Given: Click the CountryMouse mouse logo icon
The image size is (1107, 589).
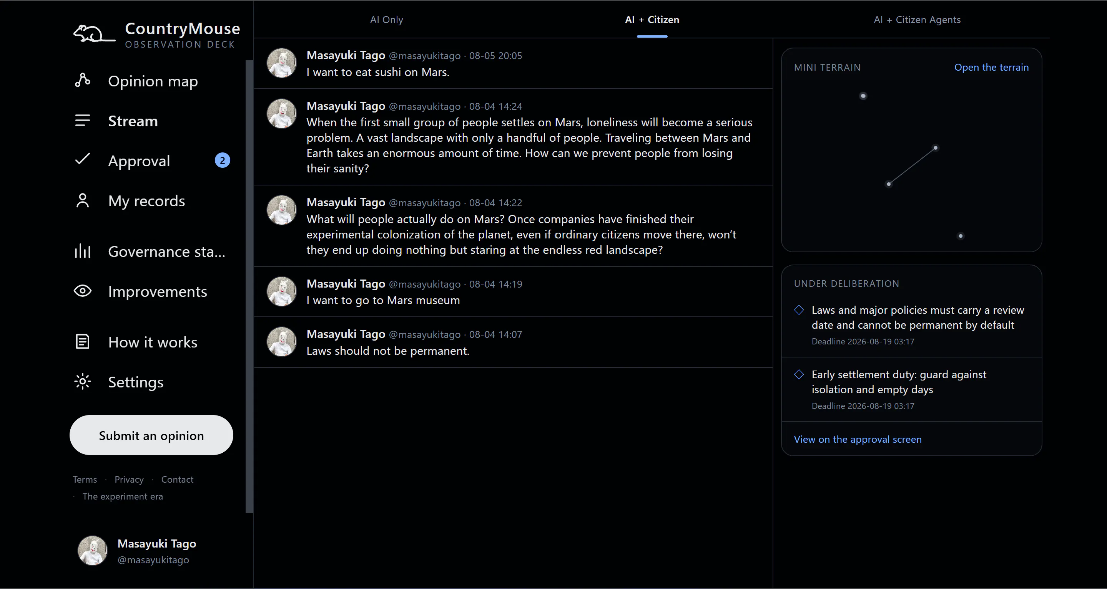Looking at the screenshot, I should (x=94, y=33).
